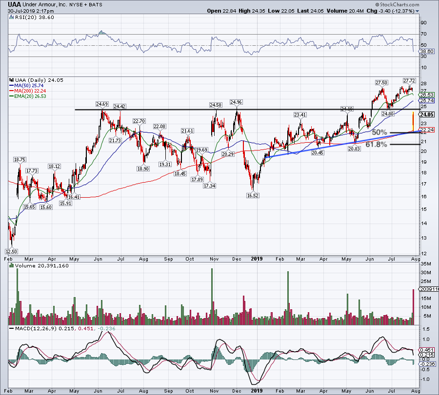Open the dropdown arrow beside Chg value
The image size is (439, 395).
click(x=417, y=11)
